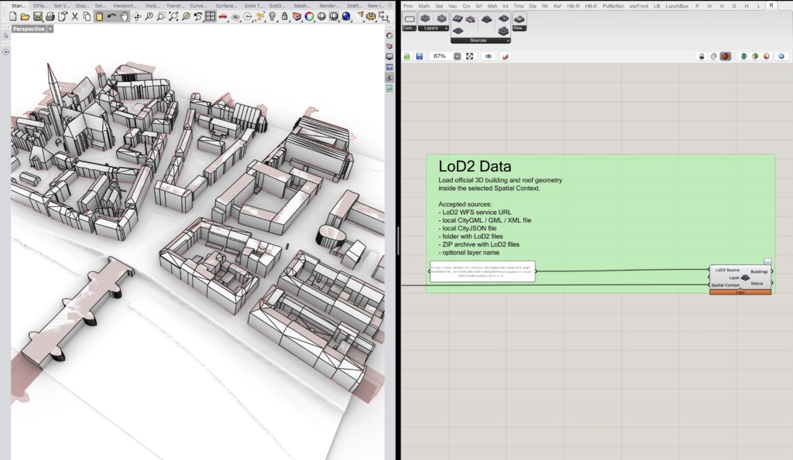Click the top-left Sources component icon
The image size is (793, 460).
(x=458, y=19)
